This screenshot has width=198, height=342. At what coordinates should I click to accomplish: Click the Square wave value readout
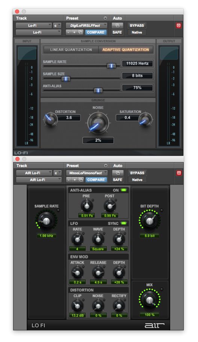click(x=98, y=249)
